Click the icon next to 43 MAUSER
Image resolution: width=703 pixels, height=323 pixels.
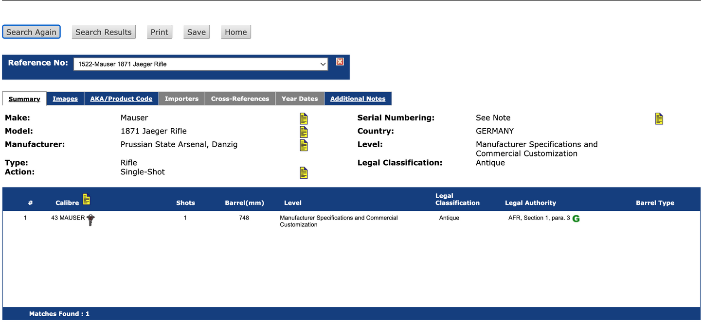[x=90, y=220]
